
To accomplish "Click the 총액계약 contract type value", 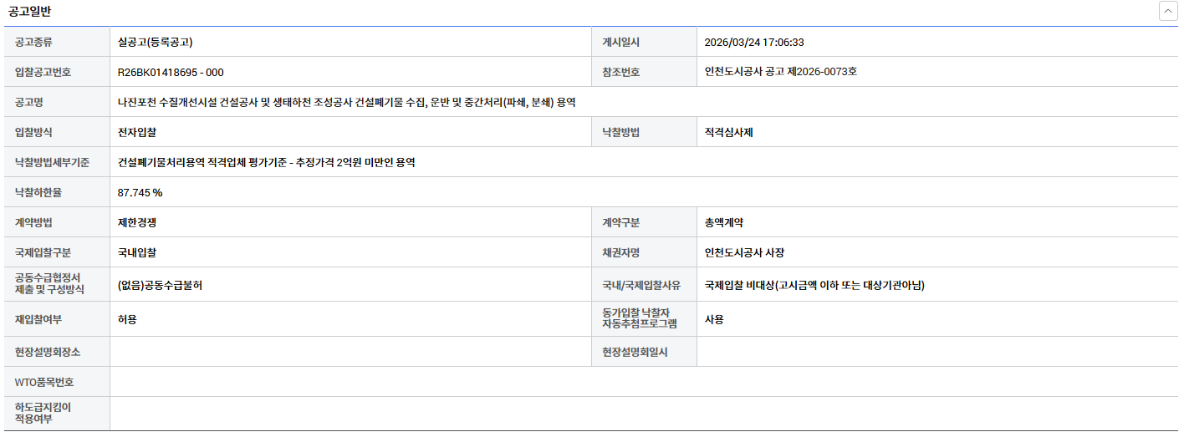I will [724, 222].
